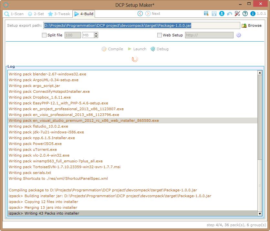Switch to the 3-Tweak tab
Image resolution: width=270 pixels, height=231 pixels.
[x=59, y=14]
